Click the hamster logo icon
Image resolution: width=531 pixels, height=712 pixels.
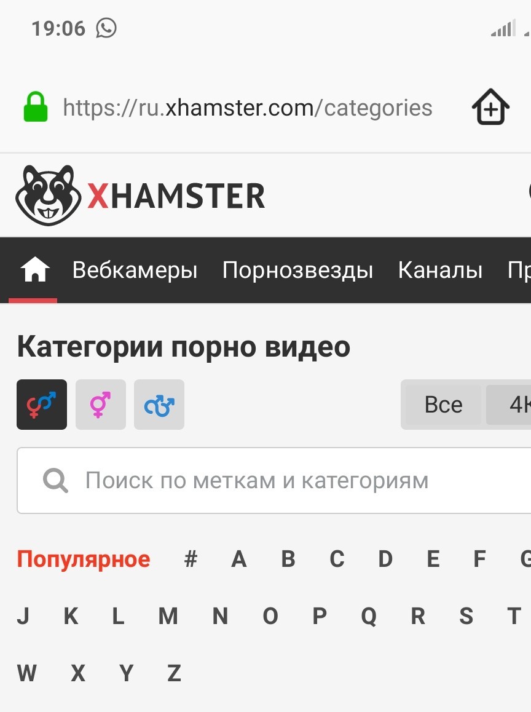tap(48, 196)
